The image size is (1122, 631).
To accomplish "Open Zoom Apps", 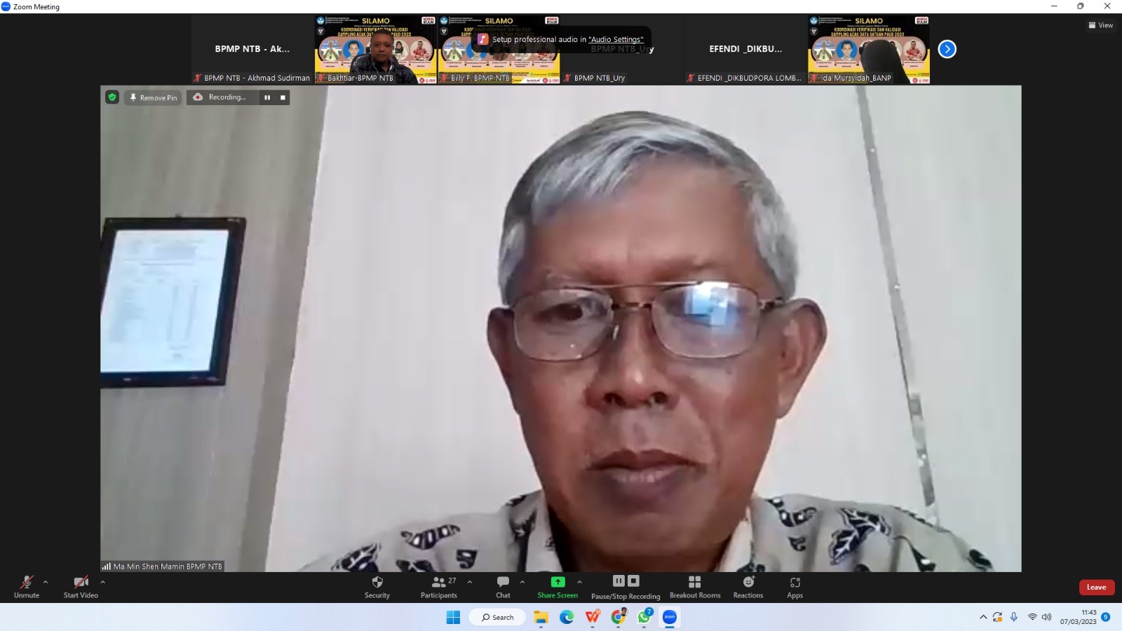I will tap(795, 587).
